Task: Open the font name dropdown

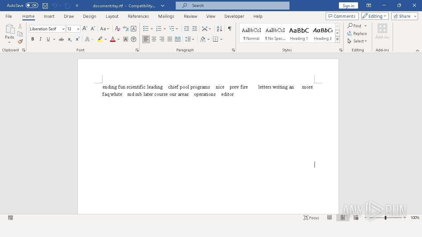Action: point(63,29)
